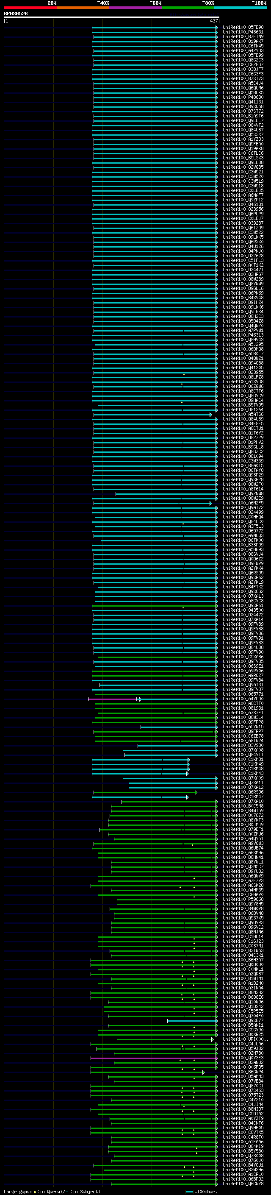The height and width of the screenshot is (1195, 271).
Task: Click the cyan alignment bar for UniRef100_C1KM81
Action: pyautogui.click(x=141, y=759)
